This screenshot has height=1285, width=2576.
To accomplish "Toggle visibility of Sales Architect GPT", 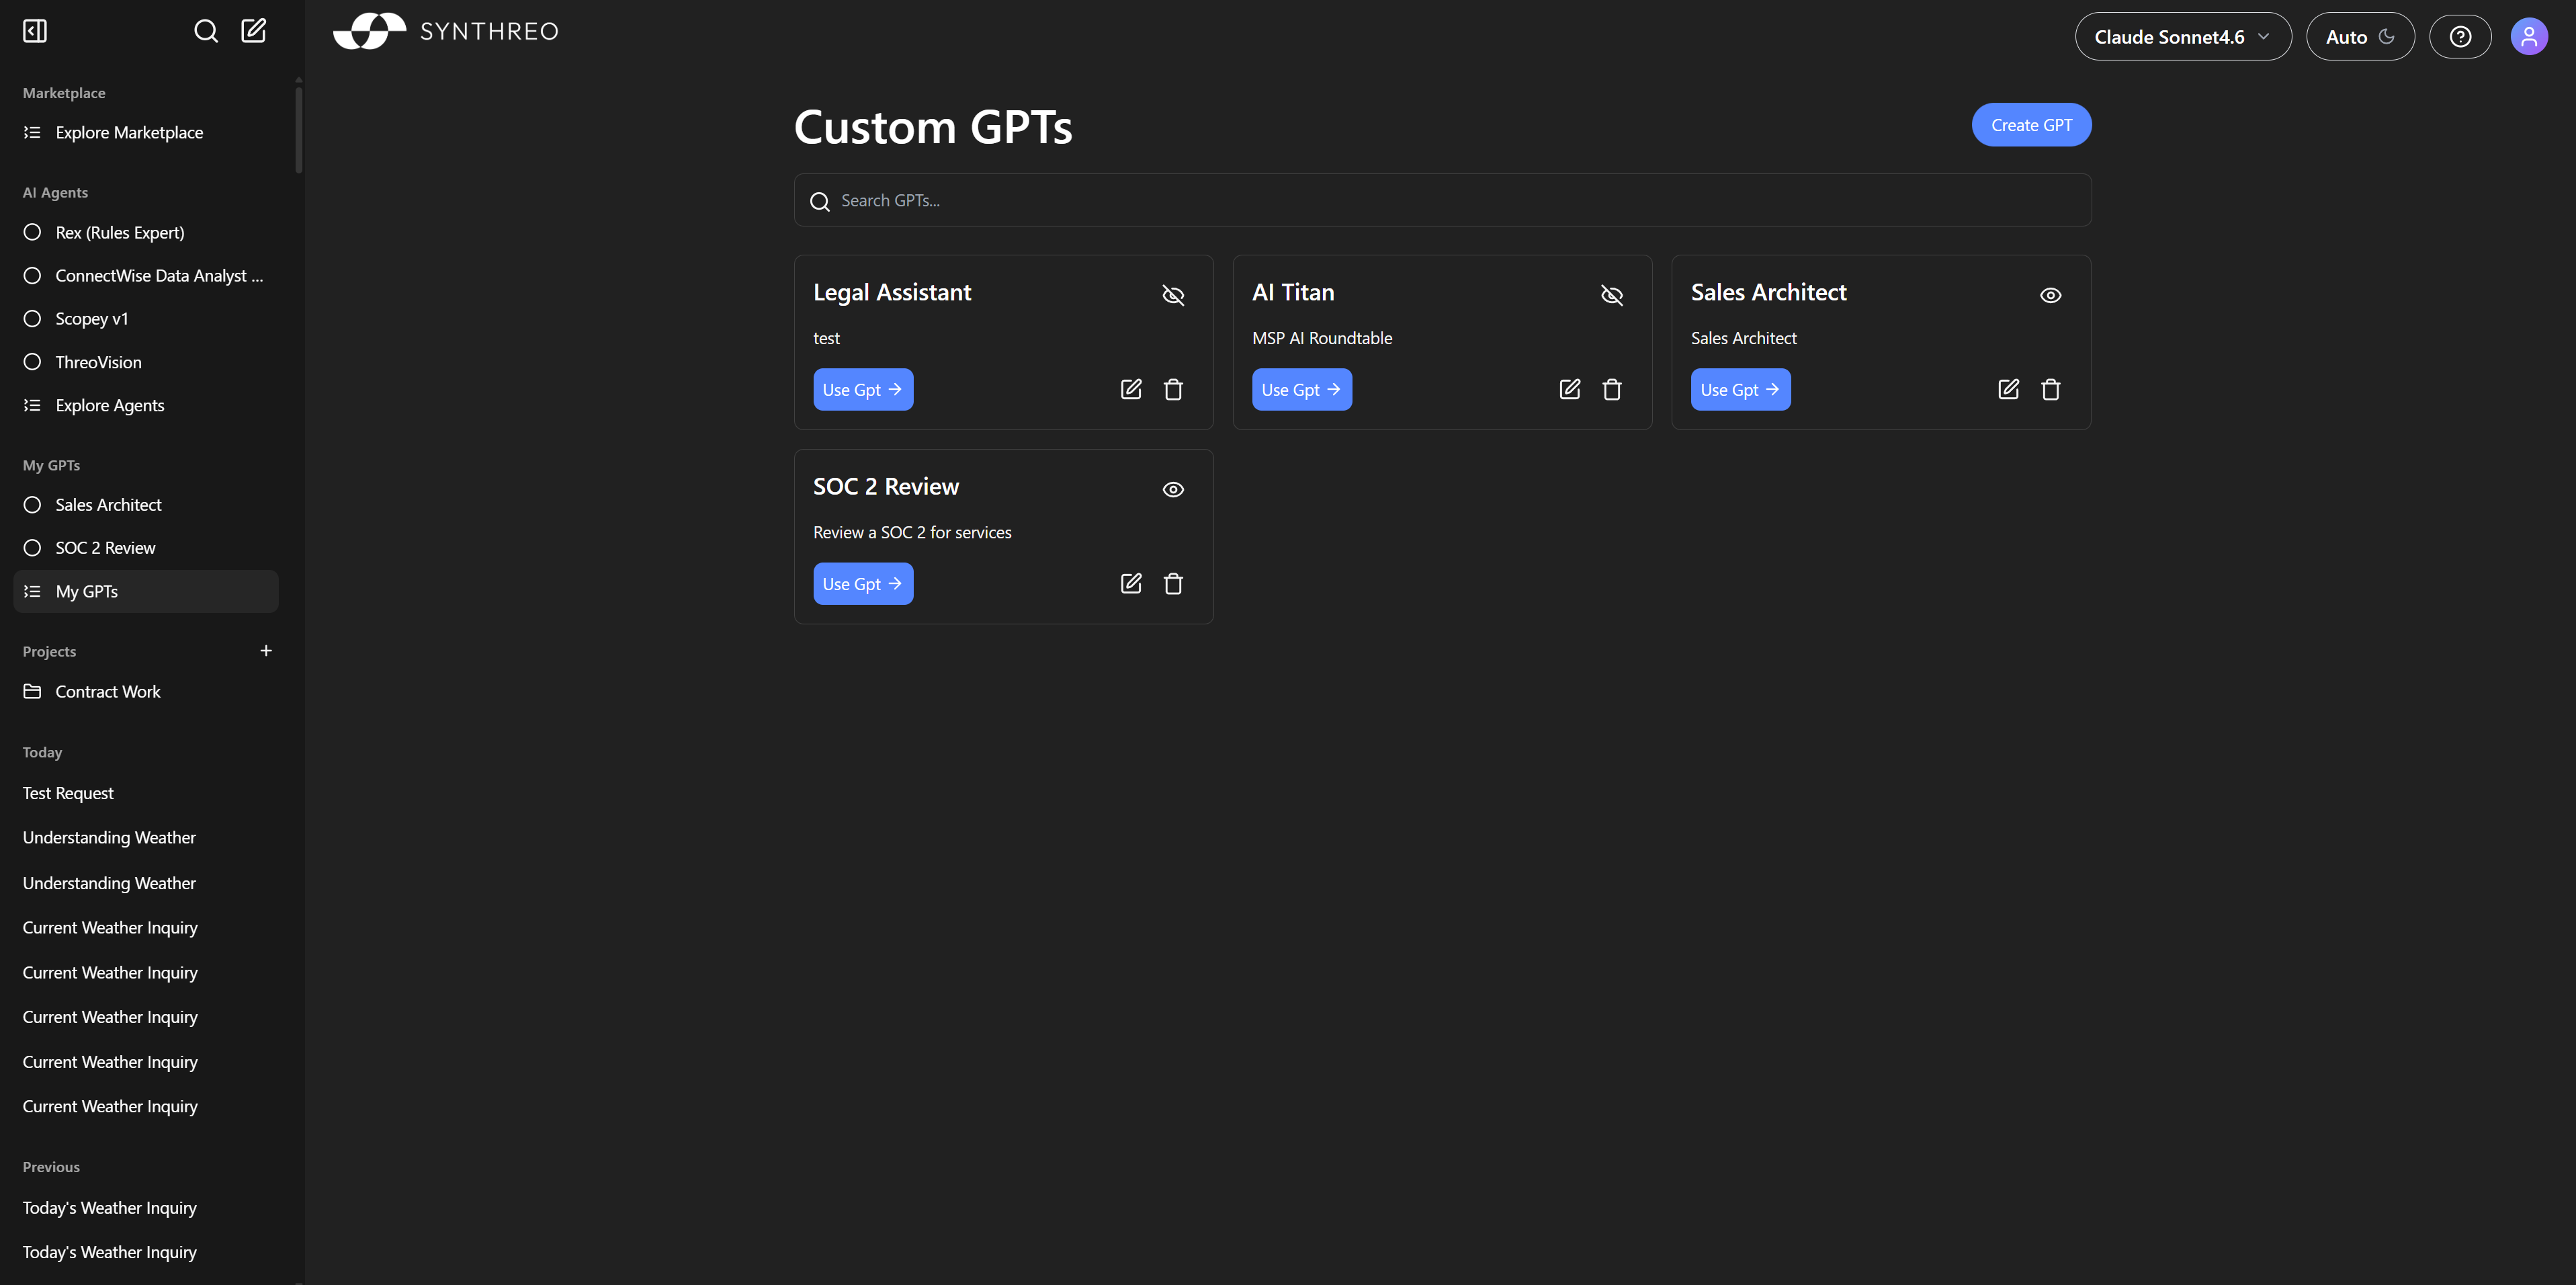I will click(x=2050, y=294).
